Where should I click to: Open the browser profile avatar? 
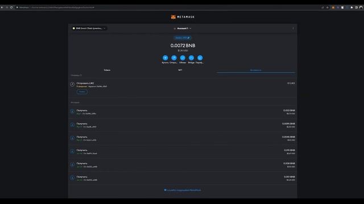(361, 7)
